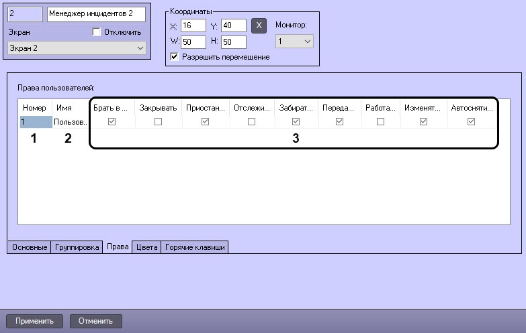Screen dimensions: 526x333
Task: Enable the Закрывать permission checkbox
Action: (x=158, y=121)
